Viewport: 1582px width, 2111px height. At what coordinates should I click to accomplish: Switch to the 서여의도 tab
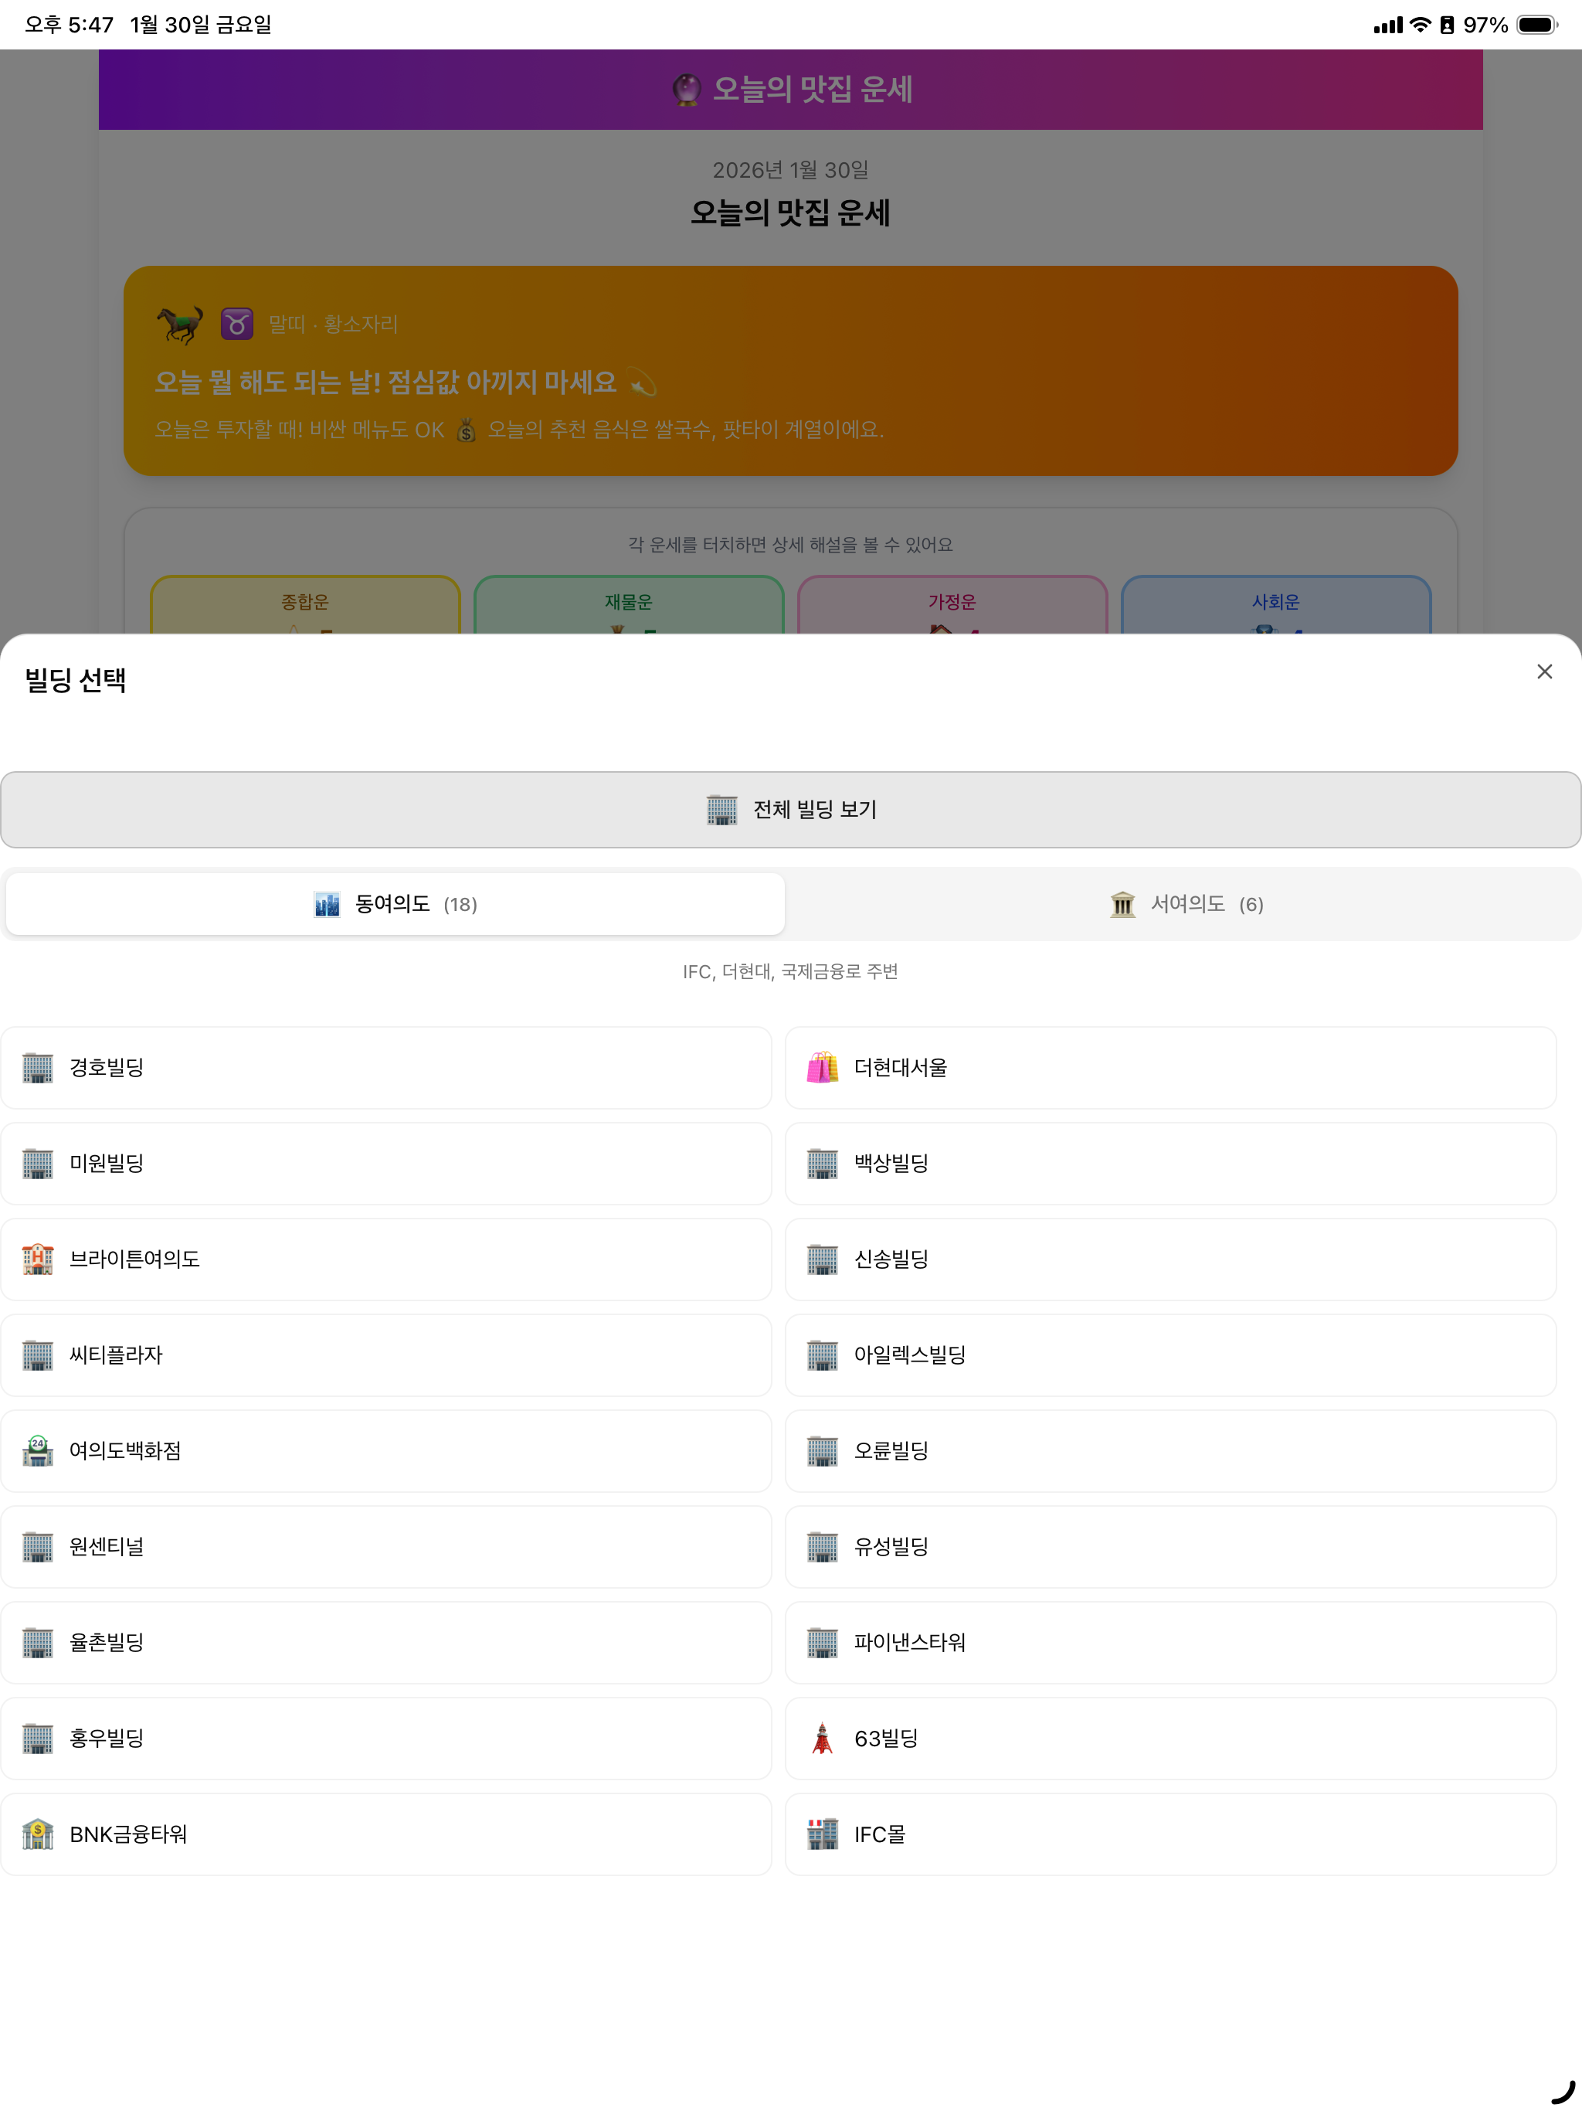tap(1186, 904)
